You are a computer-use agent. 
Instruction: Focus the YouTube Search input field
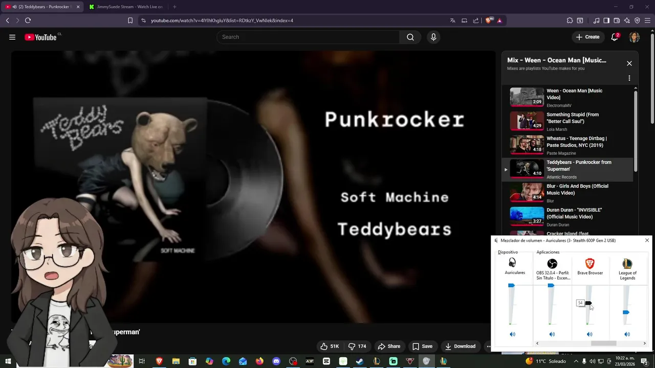tap(308, 37)
